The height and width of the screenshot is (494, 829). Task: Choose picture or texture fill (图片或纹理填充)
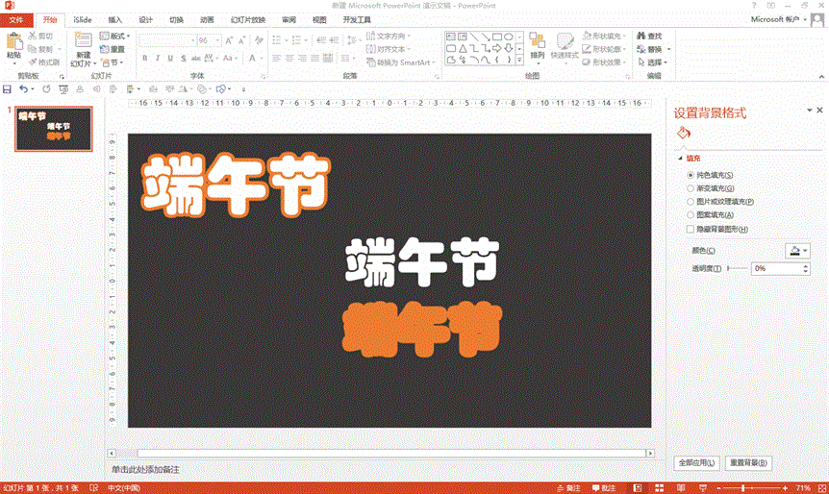pos(691,202)
